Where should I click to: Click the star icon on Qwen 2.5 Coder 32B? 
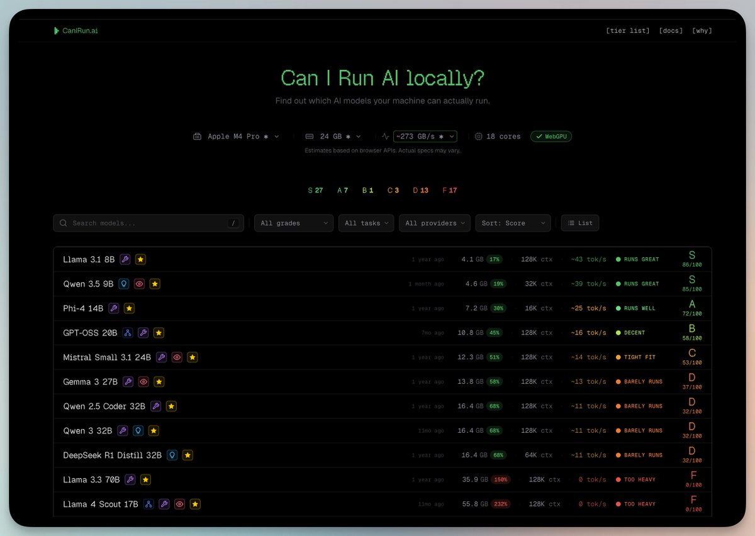point(171,406)
